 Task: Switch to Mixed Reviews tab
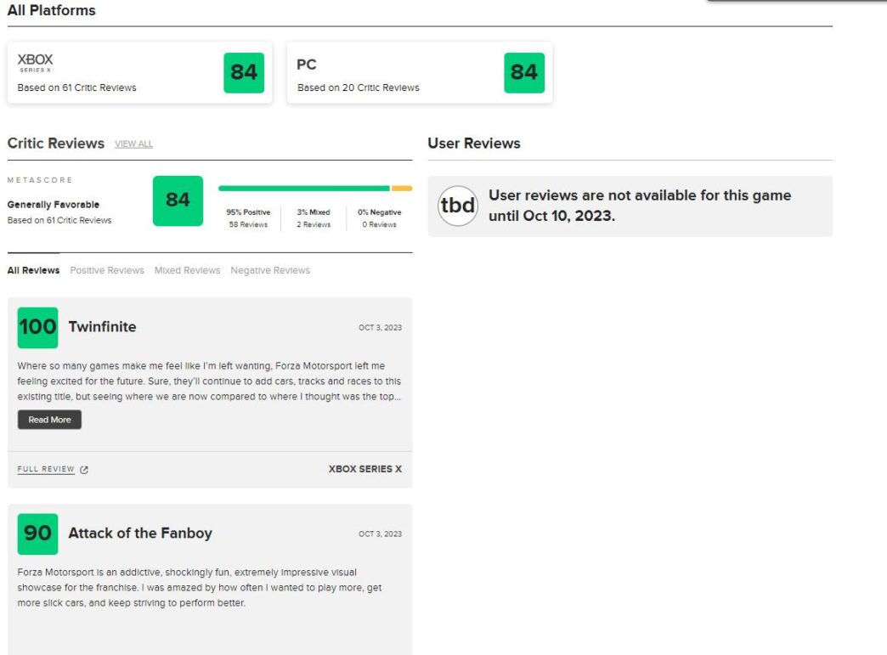click(x=187, y=270)
